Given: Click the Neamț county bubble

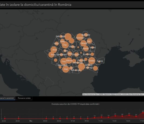Looking at the screenshot, I should pos(83,43).
